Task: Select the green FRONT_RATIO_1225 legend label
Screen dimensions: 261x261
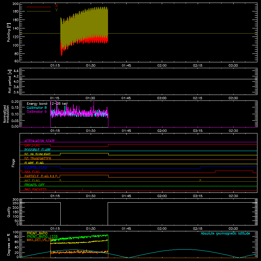Action: point(42,237)
